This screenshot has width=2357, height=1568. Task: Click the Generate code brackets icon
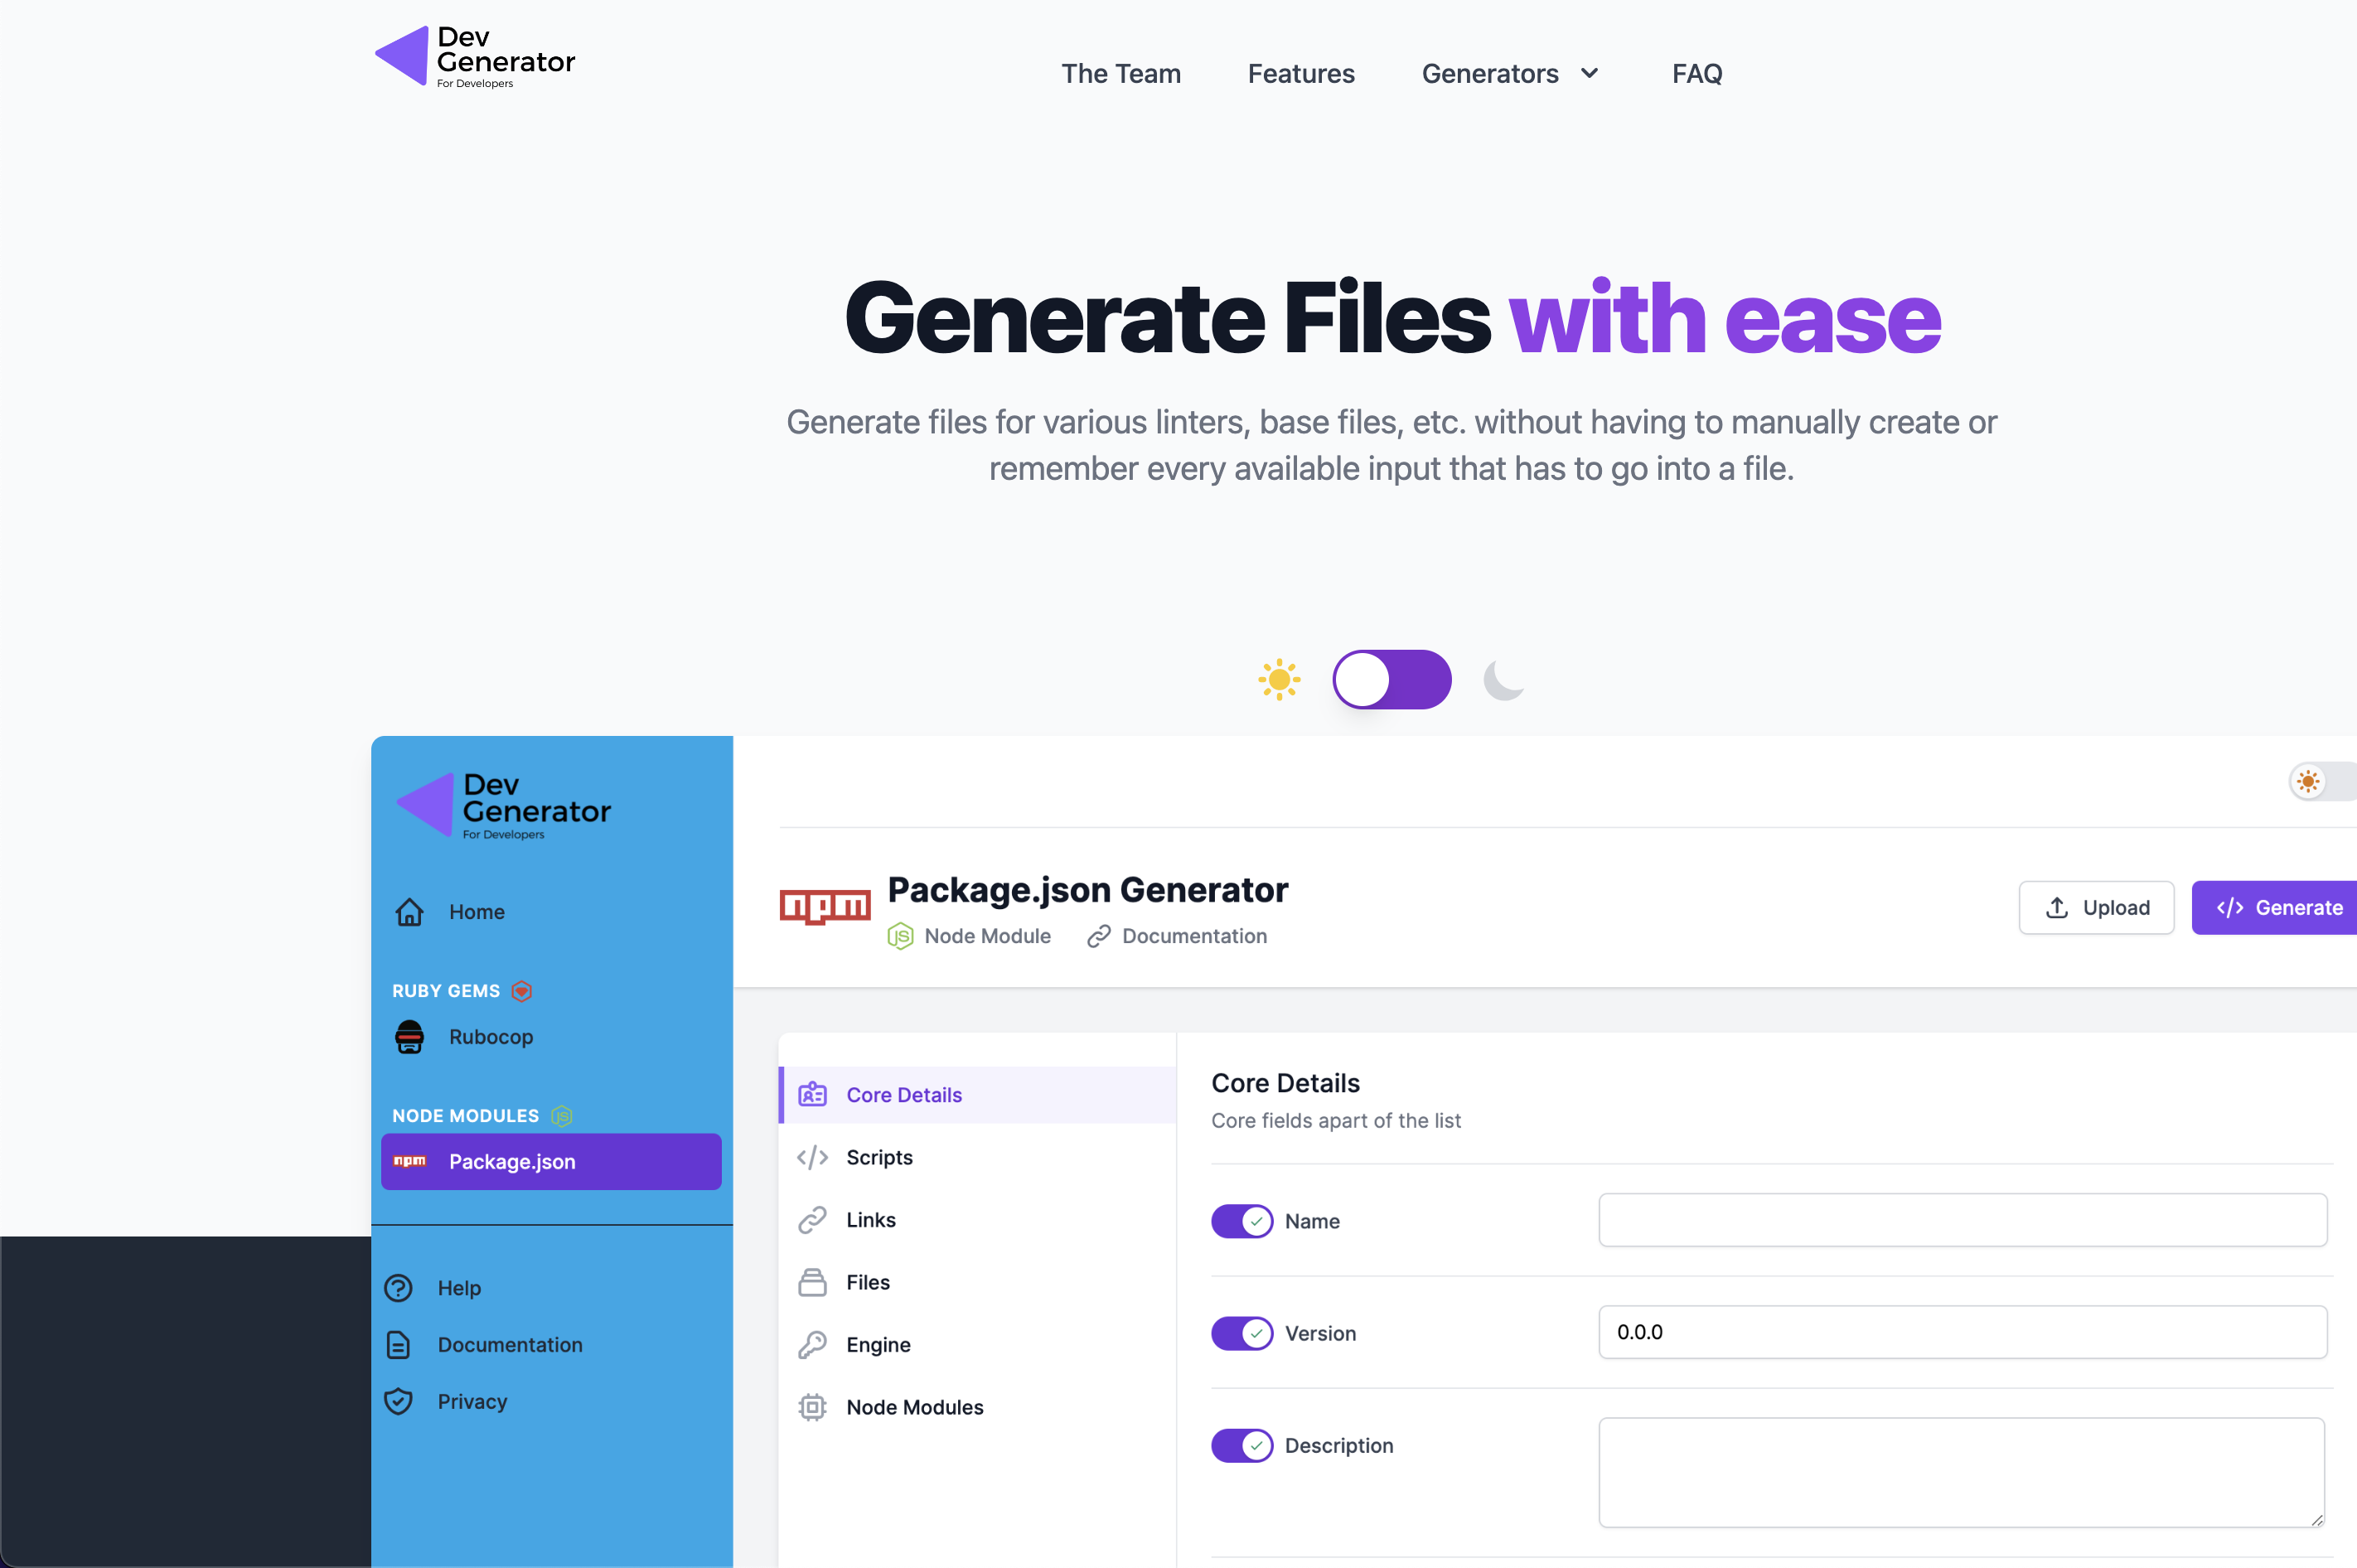pos(2229,908)
